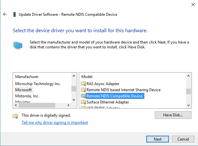The image size is (198, 146).
Task: Click the digitally signed certificate icon
Action: [x=15, y=116]
